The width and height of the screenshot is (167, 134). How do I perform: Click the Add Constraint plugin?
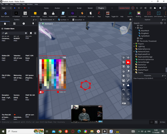[149, 14]
